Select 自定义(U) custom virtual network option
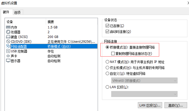Image resolution: width=189 pixels, height=111 pixels. pyautogui.click(x=107, y=74)
